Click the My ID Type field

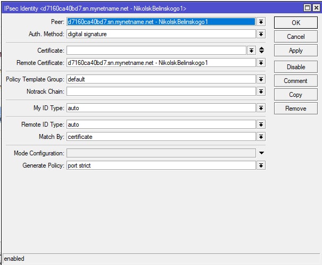click(x=161, y=108)
